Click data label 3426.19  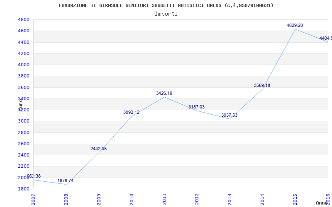tap(164, 94)
